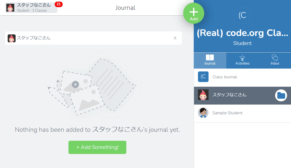This screenshot has height=168, width=291.
Task: Switch to the Activities lightbulb tab
Action: click(242, 60)
